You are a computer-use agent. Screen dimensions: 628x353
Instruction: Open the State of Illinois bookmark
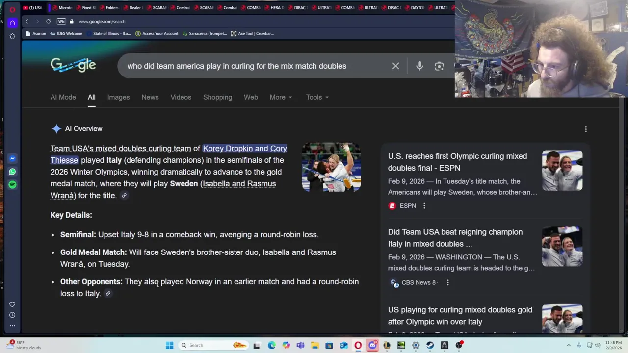108,34
